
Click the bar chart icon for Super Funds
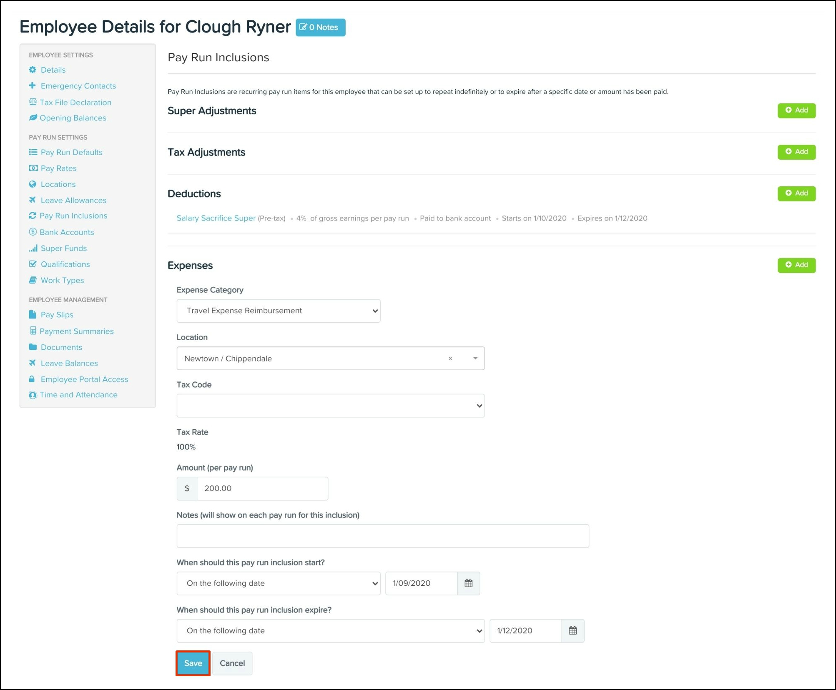[x=33, y=248]
